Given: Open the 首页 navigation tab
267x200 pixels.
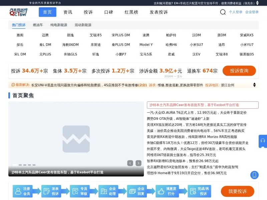Looking at the screenshot, I should pos(47,12).
